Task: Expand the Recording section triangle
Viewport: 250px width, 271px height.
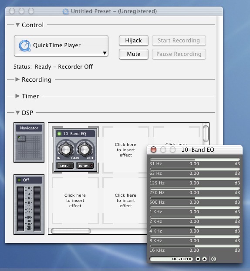Action: tap(17, 79)
